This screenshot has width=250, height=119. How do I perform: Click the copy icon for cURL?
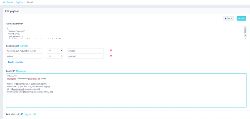coord(22,114)
